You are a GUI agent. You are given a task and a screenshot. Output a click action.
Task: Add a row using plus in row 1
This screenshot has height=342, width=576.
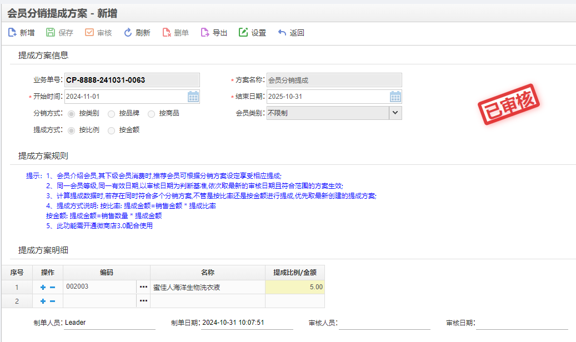[43, 287]
